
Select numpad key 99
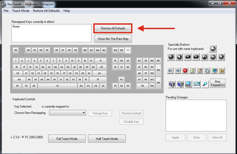[x=143, y=86]
